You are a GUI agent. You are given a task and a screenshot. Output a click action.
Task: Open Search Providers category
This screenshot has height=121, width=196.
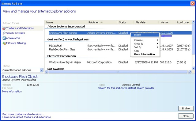pos(15,33)
